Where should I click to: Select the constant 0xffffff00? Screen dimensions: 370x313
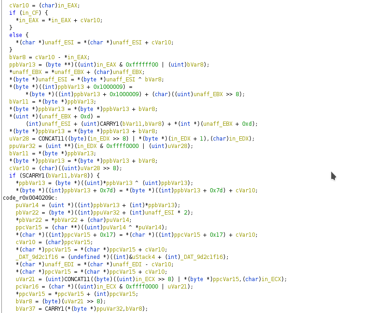142,65
